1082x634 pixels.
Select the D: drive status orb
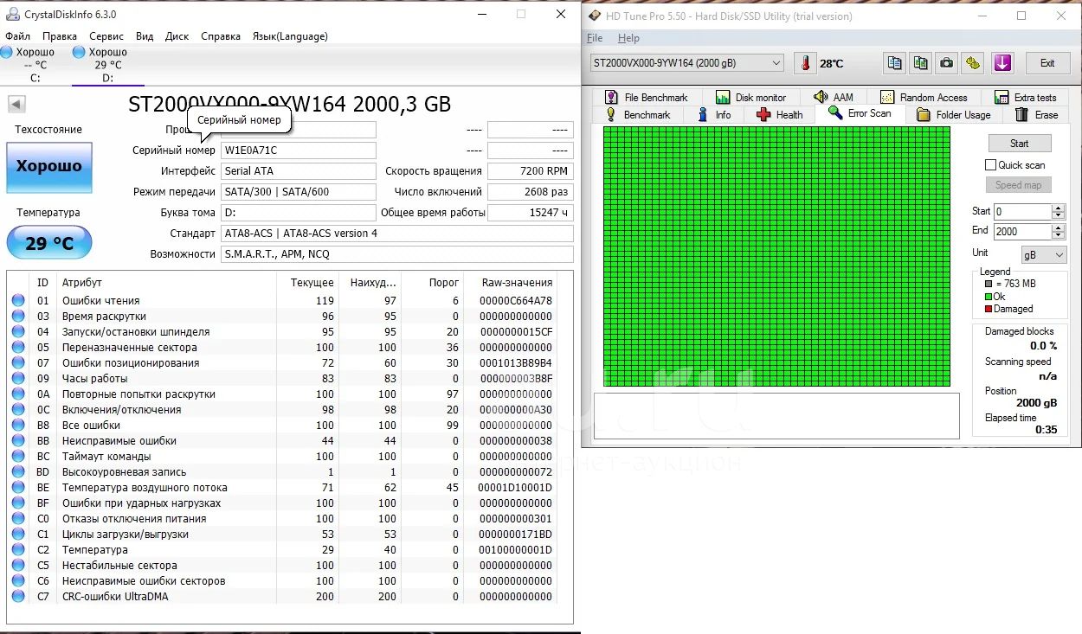tap(79, 53)
